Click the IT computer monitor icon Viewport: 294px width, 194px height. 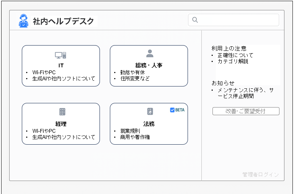tap(60, 55)
